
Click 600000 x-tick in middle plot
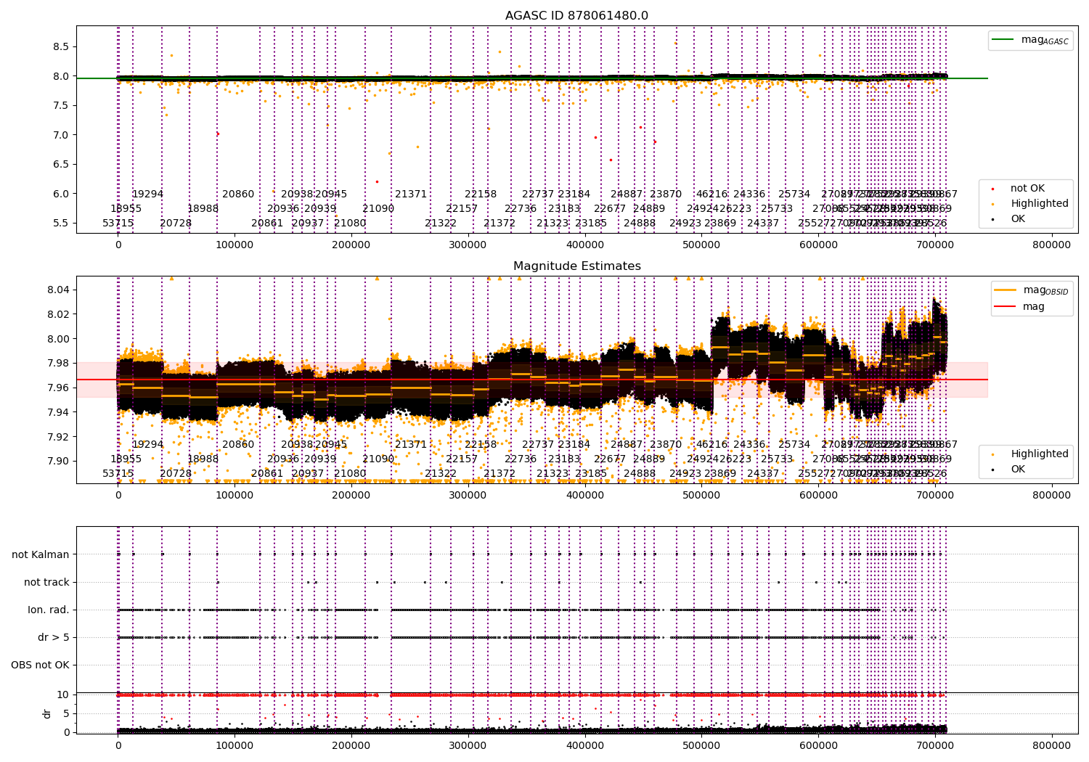coord(819,495)
